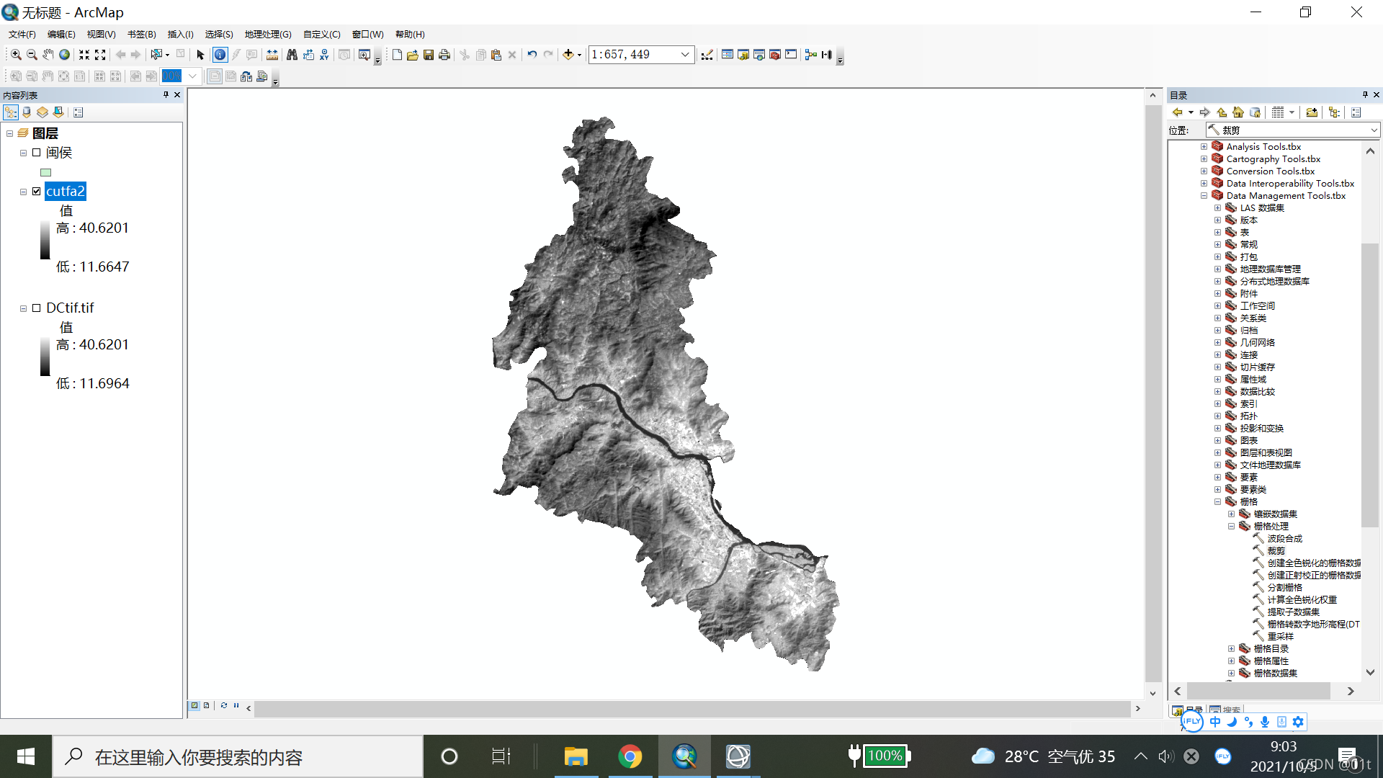Zoom to full extent with globe icon
1383x778 pixels.
pos(65,55)
